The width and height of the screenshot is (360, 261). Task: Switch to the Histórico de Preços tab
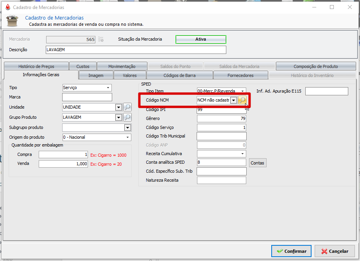tap(36, 66)
